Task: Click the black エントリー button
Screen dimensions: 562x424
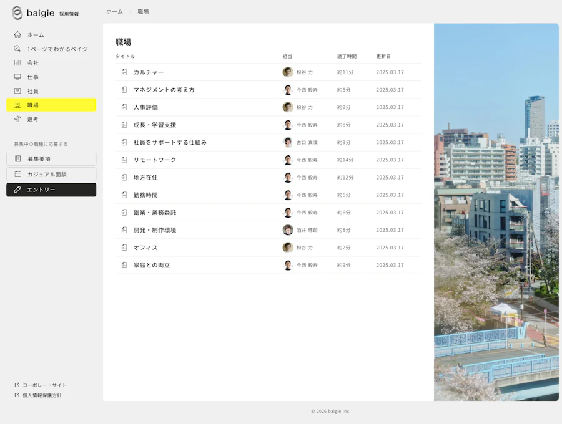Action: [51, 190]
